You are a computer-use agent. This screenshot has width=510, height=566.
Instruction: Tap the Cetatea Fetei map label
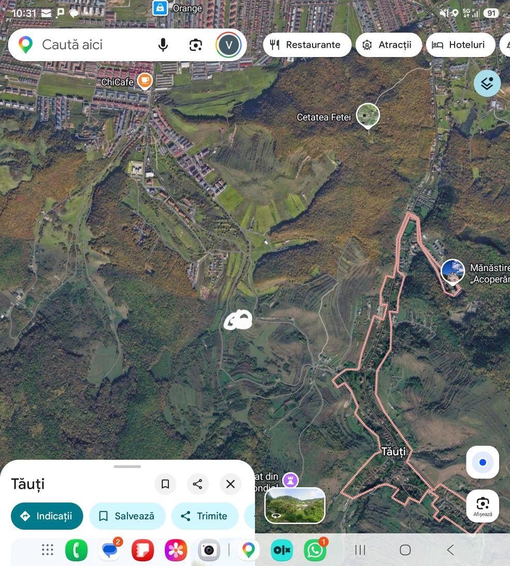point(324,117)
